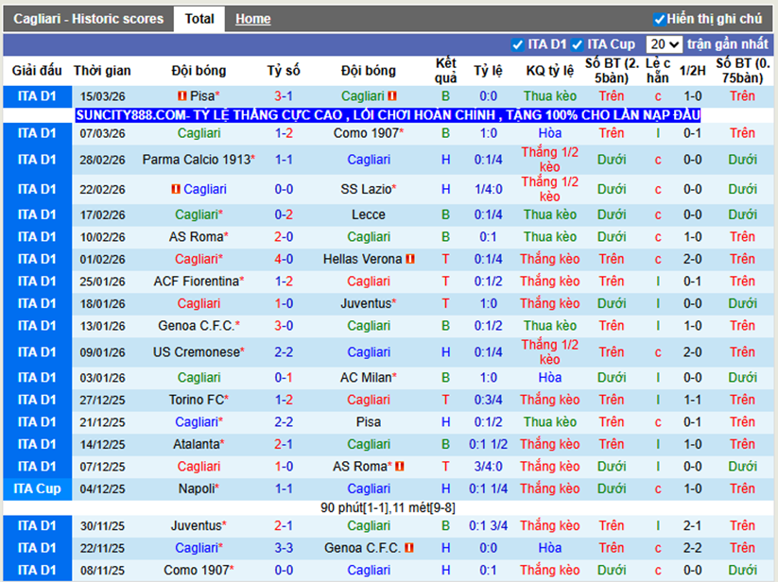Click the Parma Calcio 1913 team name
The image size is (778, 582).
[196, 160]
